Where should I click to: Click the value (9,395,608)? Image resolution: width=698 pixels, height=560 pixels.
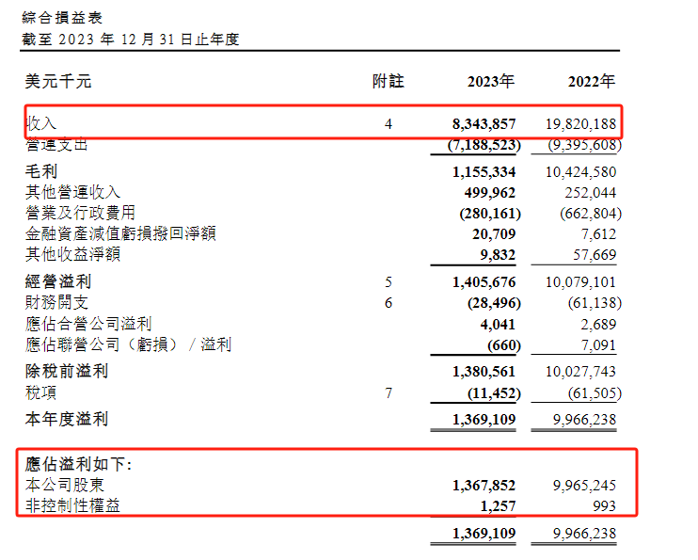[584, 145]
